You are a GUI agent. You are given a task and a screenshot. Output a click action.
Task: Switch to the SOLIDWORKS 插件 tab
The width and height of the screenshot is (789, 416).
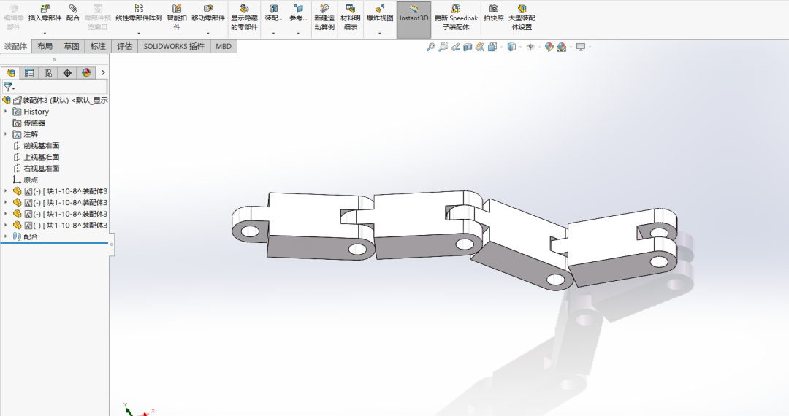pyautogui.click(x=173, y=46)
